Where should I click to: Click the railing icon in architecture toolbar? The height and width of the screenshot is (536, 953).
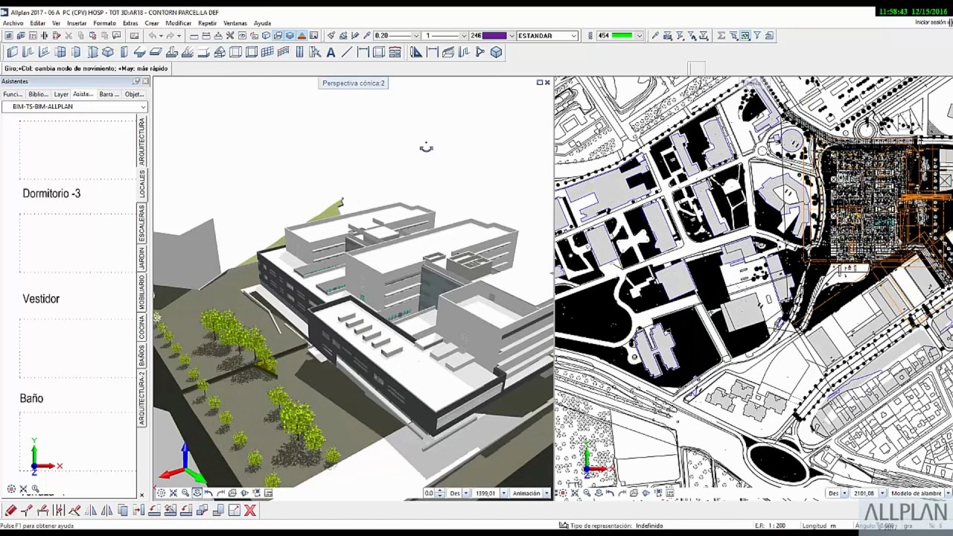coord(284,52)
